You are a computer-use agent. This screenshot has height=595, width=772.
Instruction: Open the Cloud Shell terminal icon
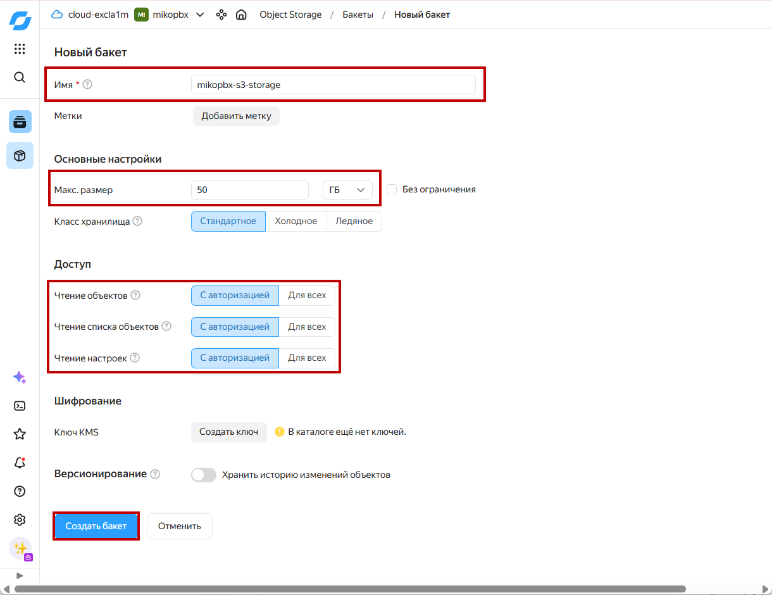click(x=20, y=406)
